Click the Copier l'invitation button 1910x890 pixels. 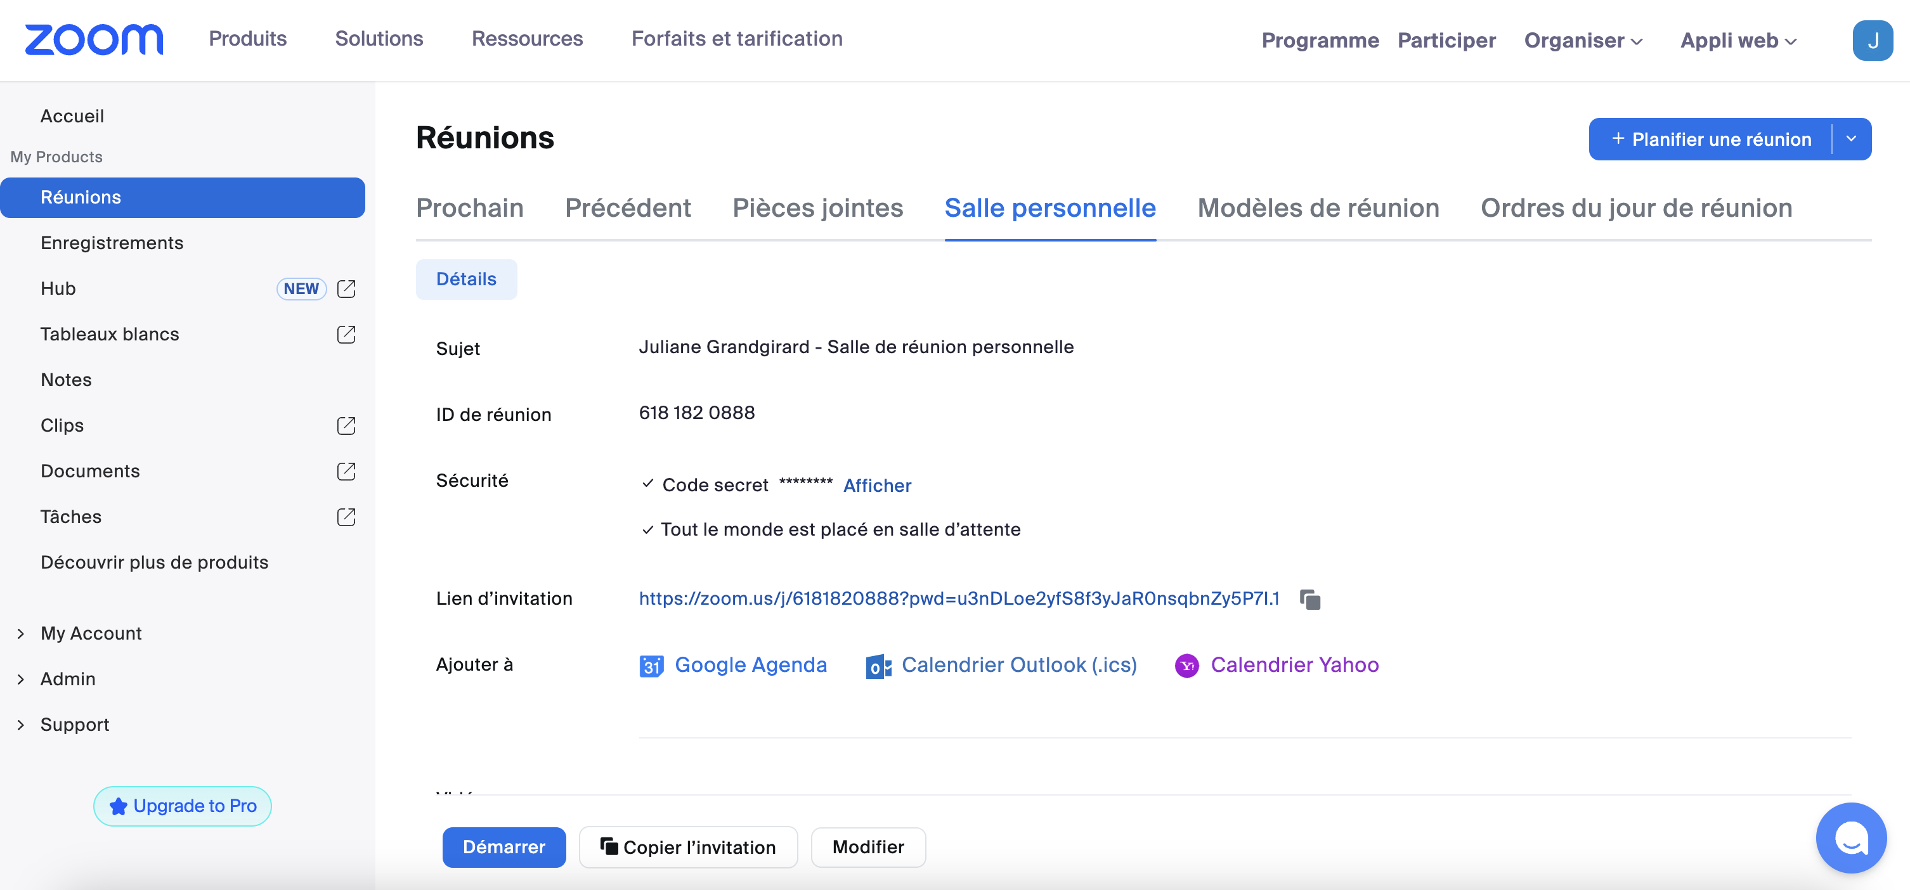687,847
